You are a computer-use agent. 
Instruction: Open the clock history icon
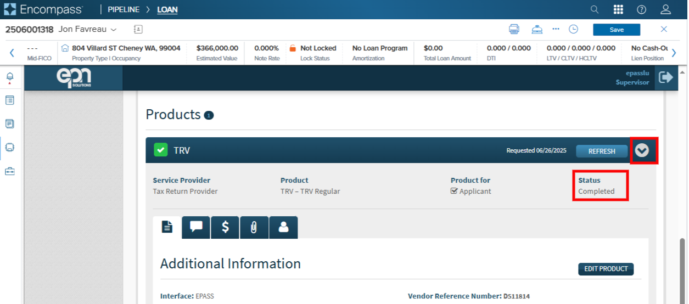pos(573,29)
